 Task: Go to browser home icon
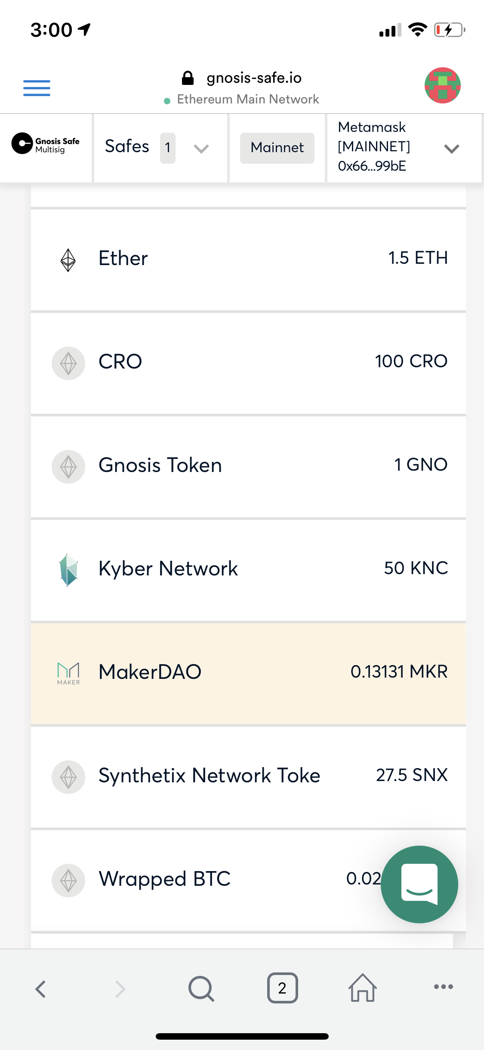(x=362, y=987)
